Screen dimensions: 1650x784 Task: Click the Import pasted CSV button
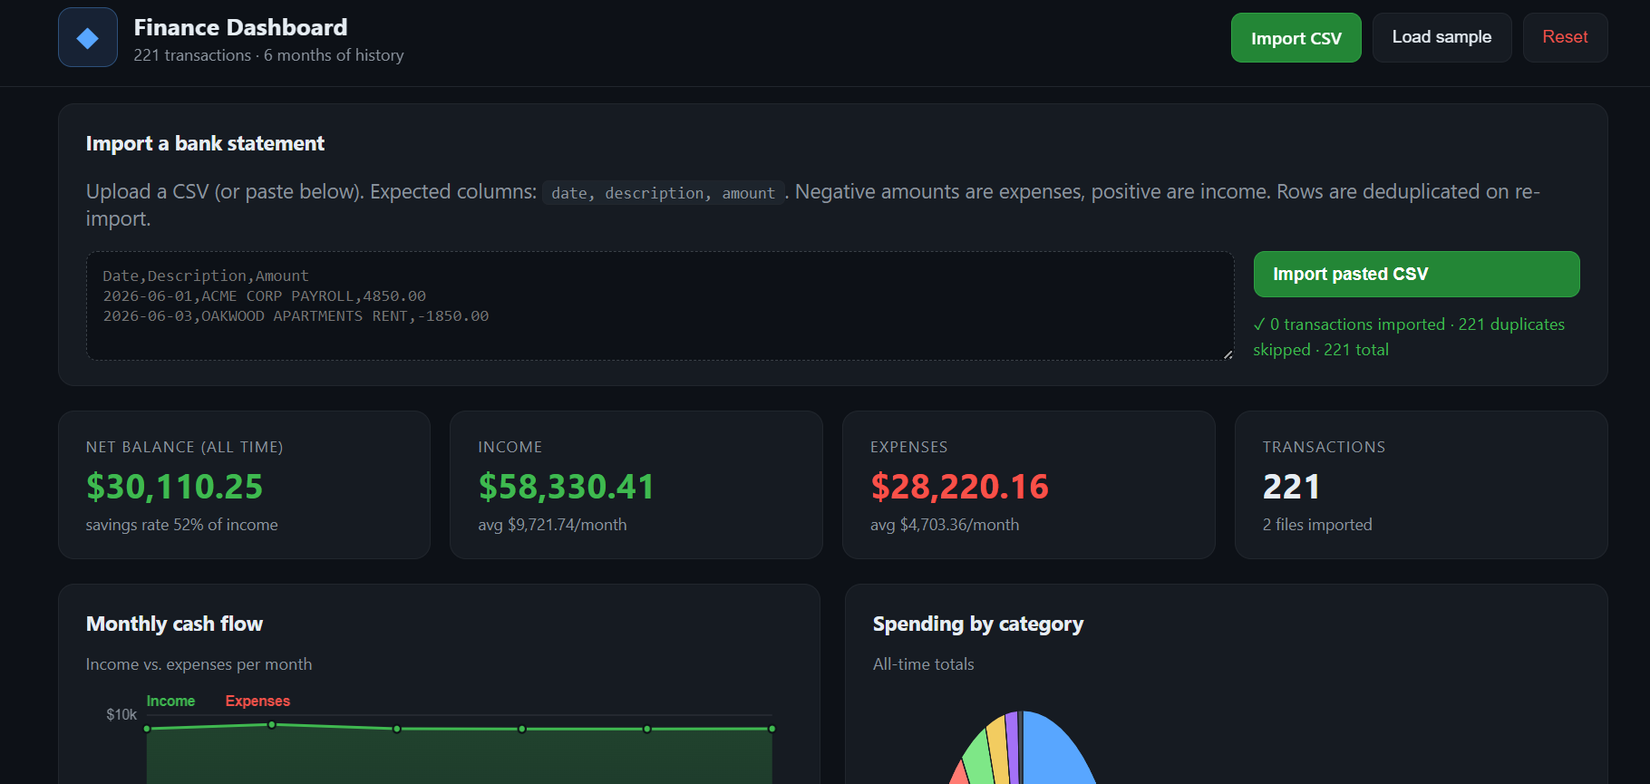tap(1416, 274)
